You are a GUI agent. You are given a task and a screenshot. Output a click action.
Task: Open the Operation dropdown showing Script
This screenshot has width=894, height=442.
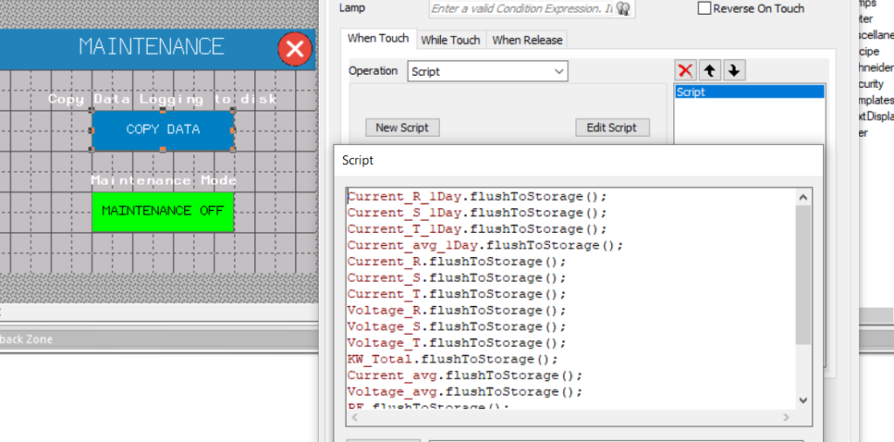click(x=487, y=71)
